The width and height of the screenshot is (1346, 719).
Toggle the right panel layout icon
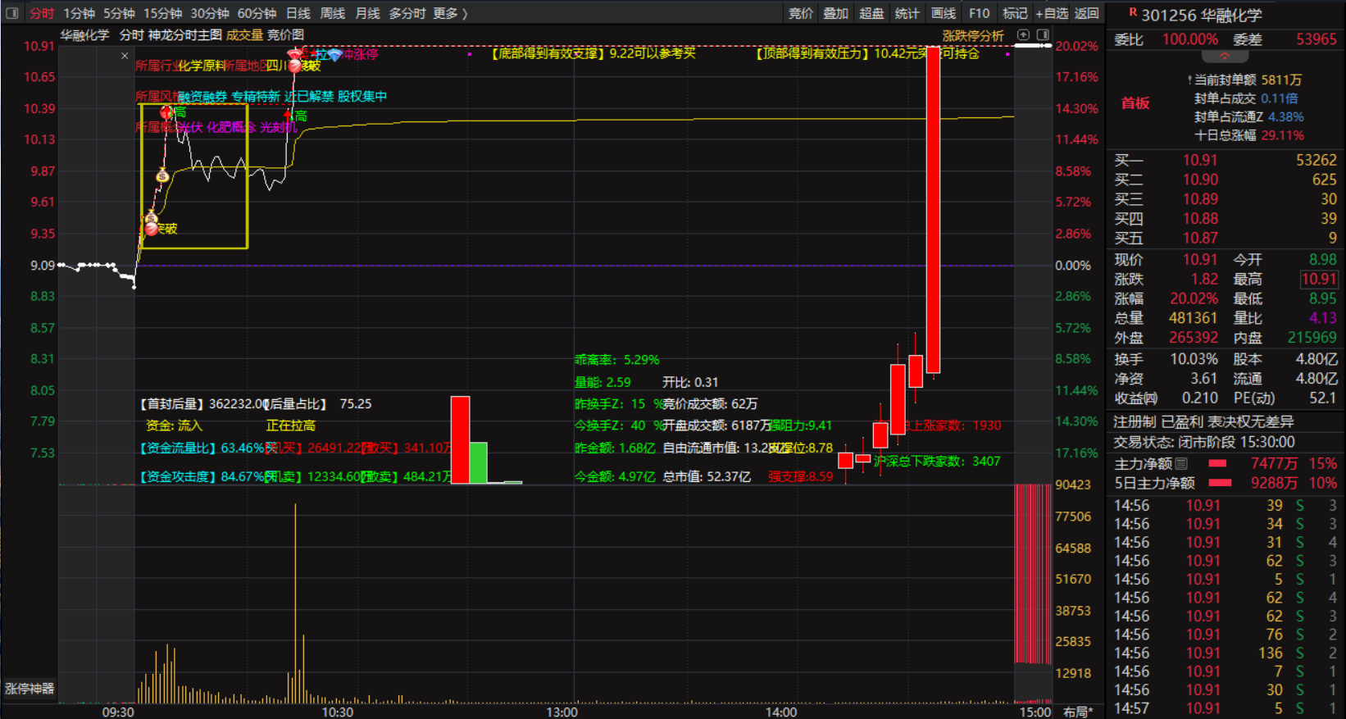coord(1043,35)
